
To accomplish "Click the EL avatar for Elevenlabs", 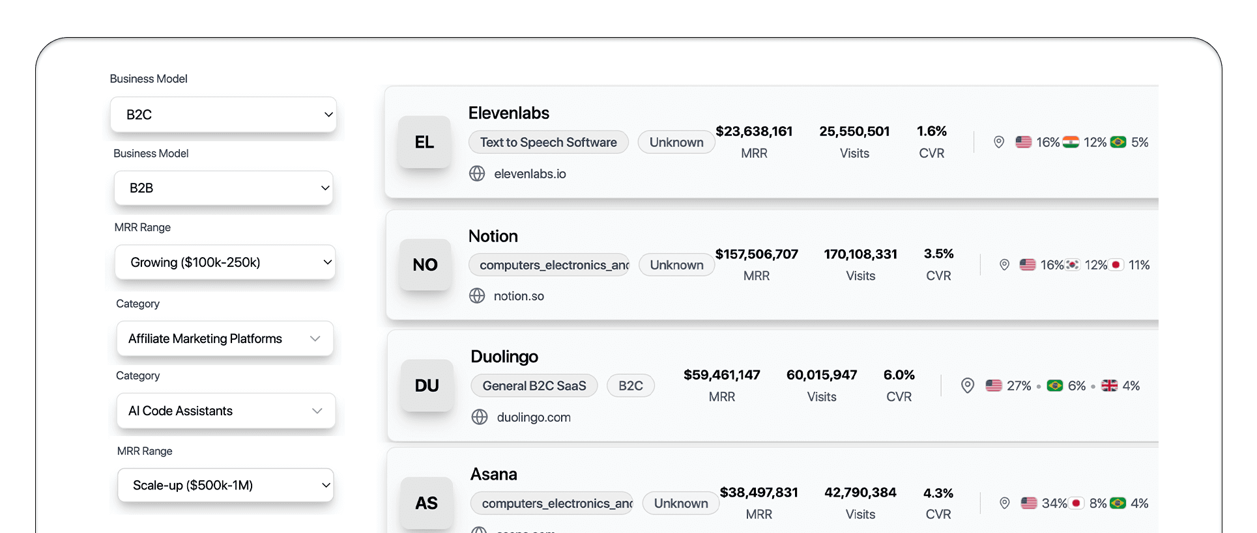I will tap(424, 142).
